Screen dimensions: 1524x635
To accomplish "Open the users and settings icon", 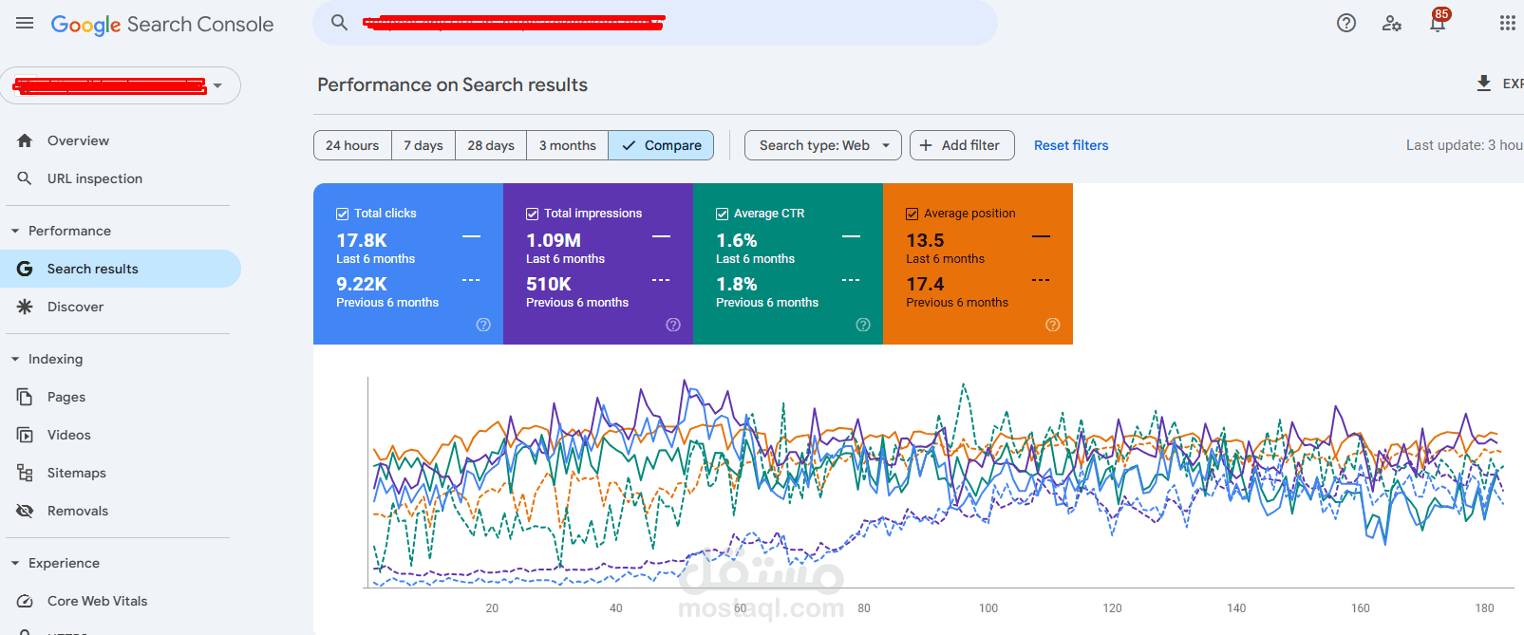I will coord(1392,24).
